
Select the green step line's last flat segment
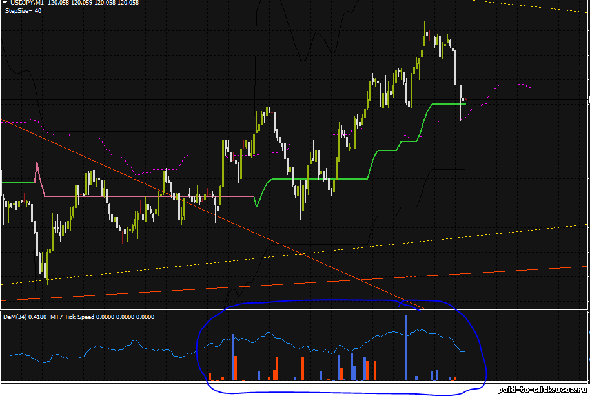coord(448,103)
